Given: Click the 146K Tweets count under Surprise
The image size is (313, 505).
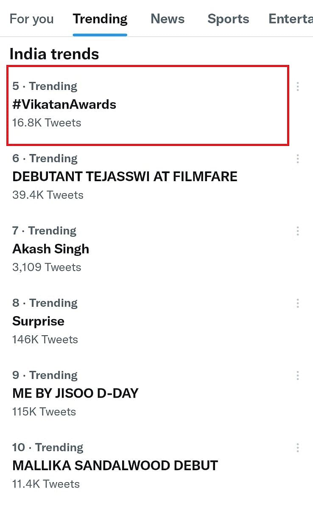Looking at the screenshot, I should 45,339.
